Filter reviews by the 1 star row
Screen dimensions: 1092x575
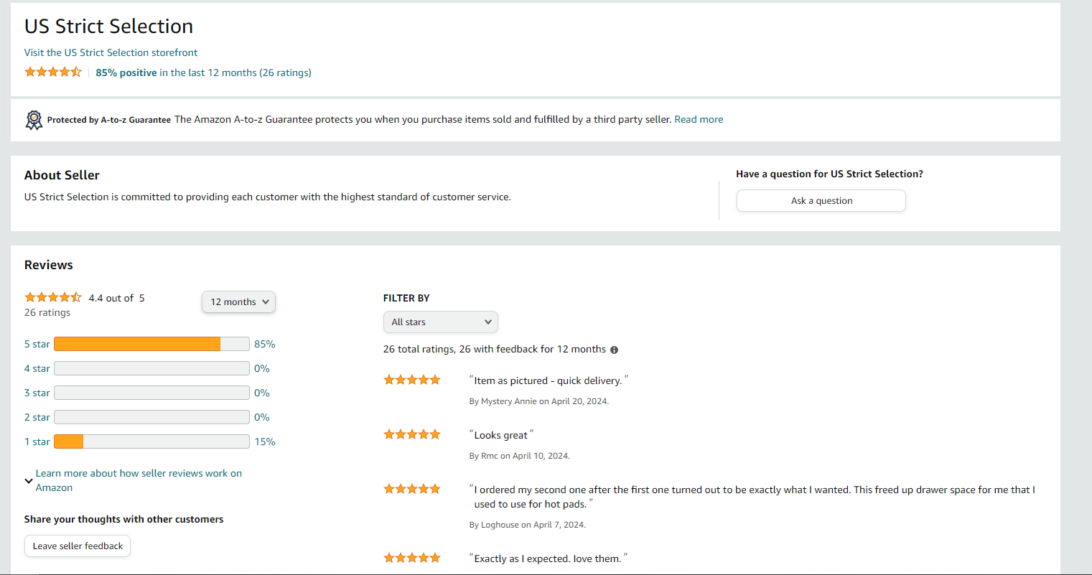coord(37,442)
